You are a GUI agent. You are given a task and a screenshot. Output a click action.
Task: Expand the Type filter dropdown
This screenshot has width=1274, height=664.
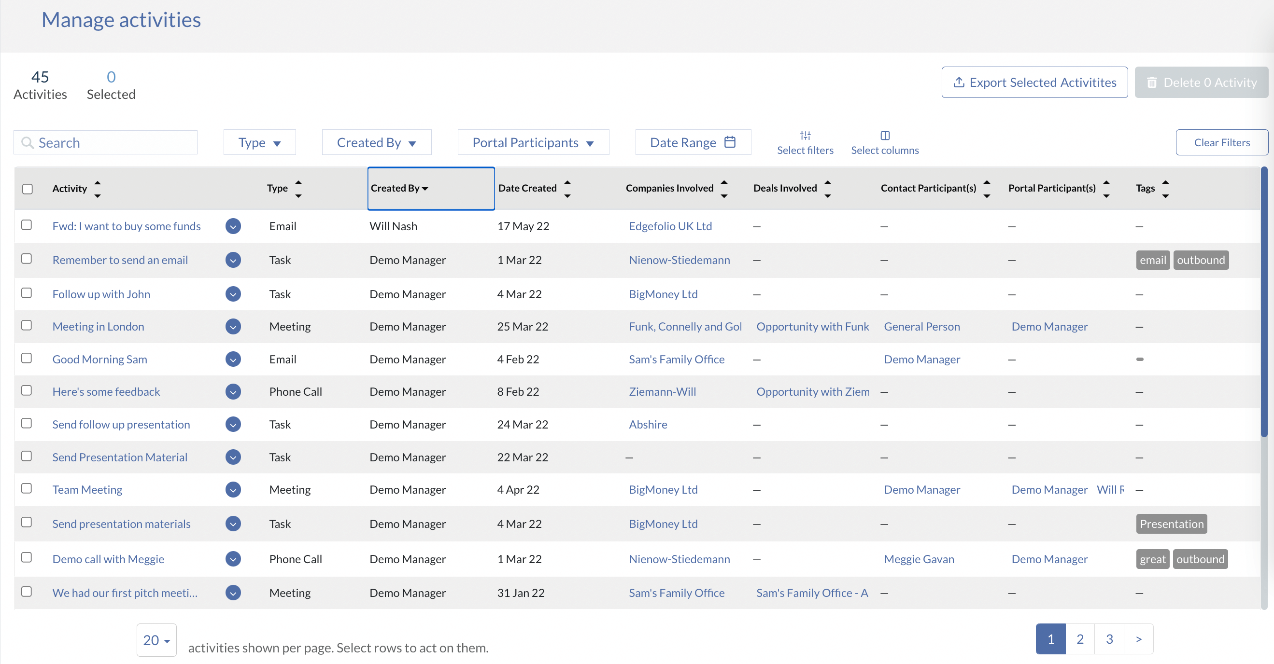click(x=259, y=142)
